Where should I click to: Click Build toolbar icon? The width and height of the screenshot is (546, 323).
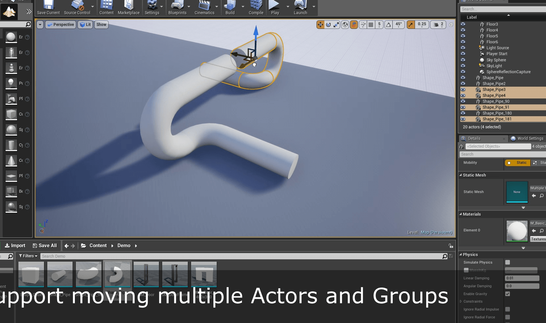(230, 8)
